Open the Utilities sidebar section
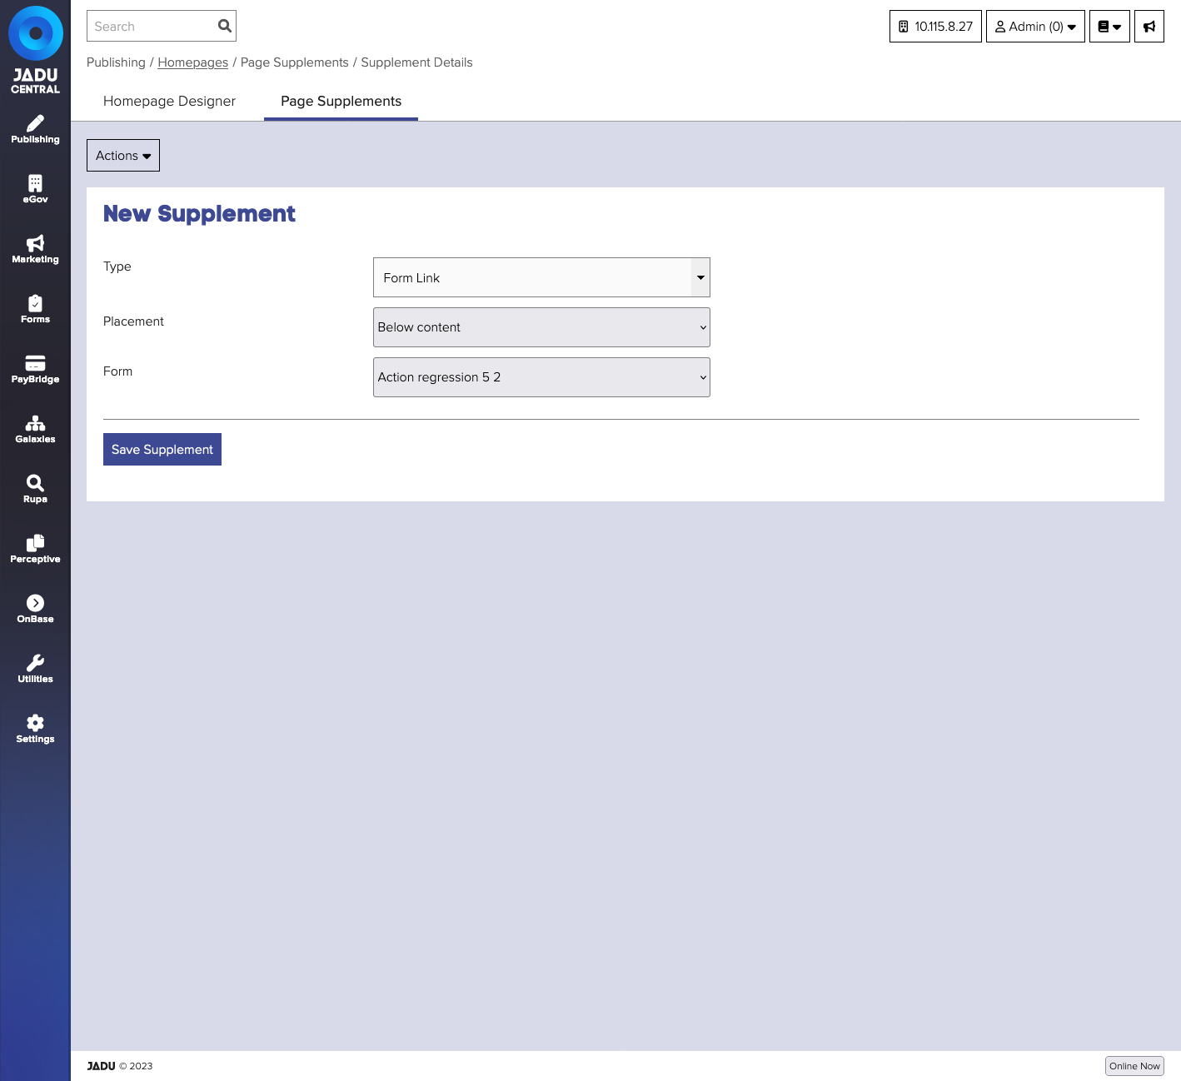Image resolution: width=1181 pixels, height=1081 pixels. pyautogui.click(x=35, y=670)
